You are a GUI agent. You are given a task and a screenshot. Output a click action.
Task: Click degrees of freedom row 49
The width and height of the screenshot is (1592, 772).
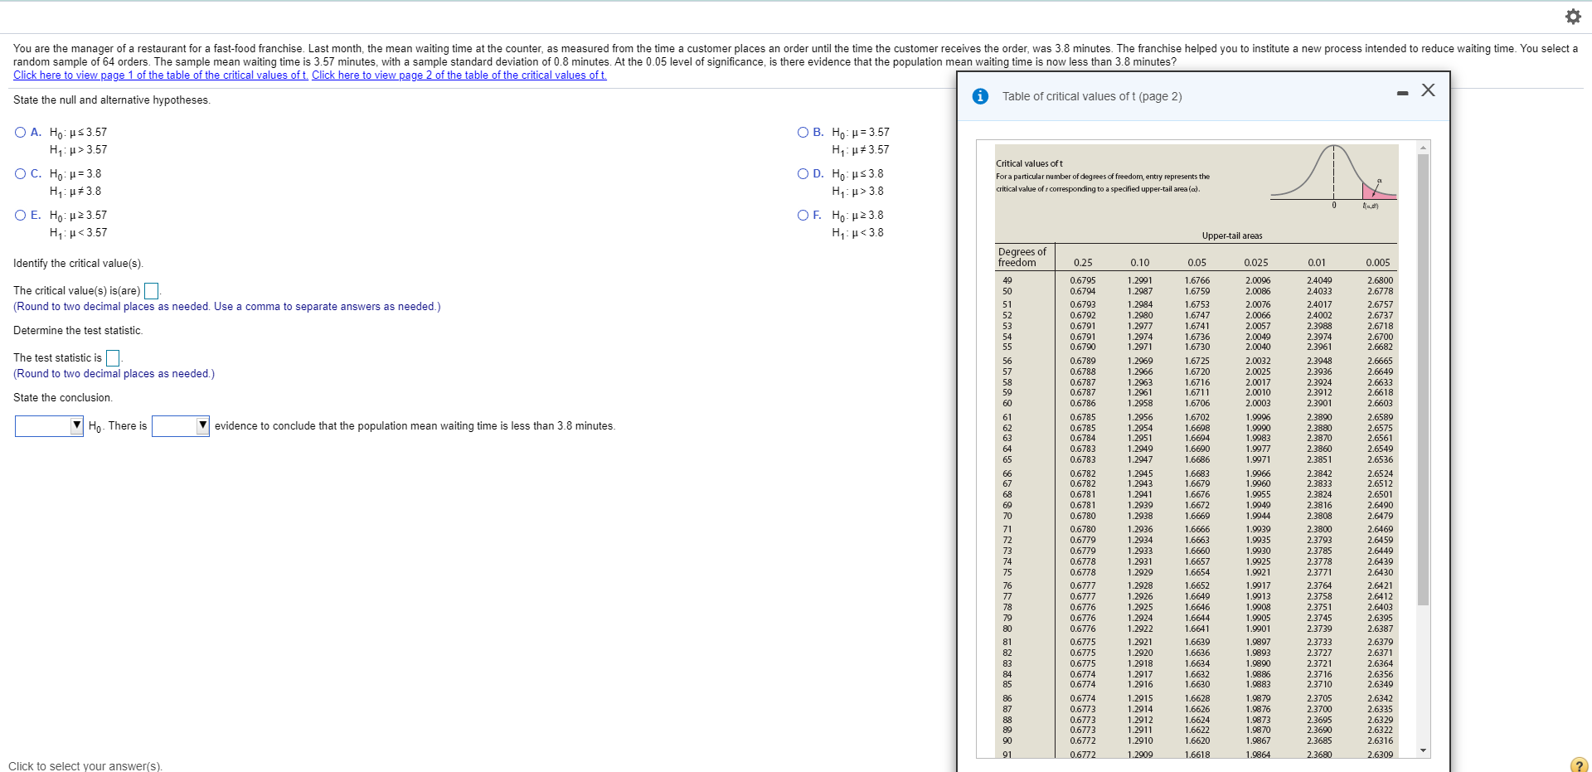tap(1007, 280)
